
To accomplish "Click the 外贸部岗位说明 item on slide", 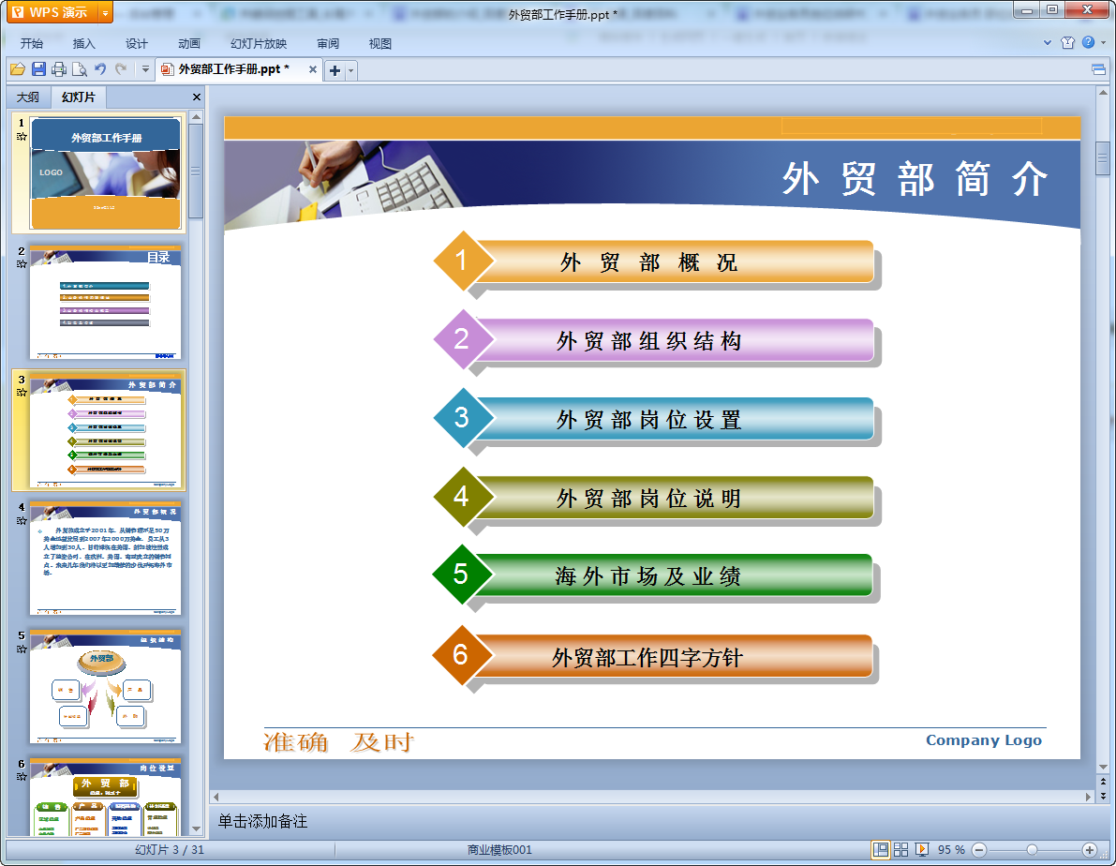I will pyautogui.click(x=655, y=498).
